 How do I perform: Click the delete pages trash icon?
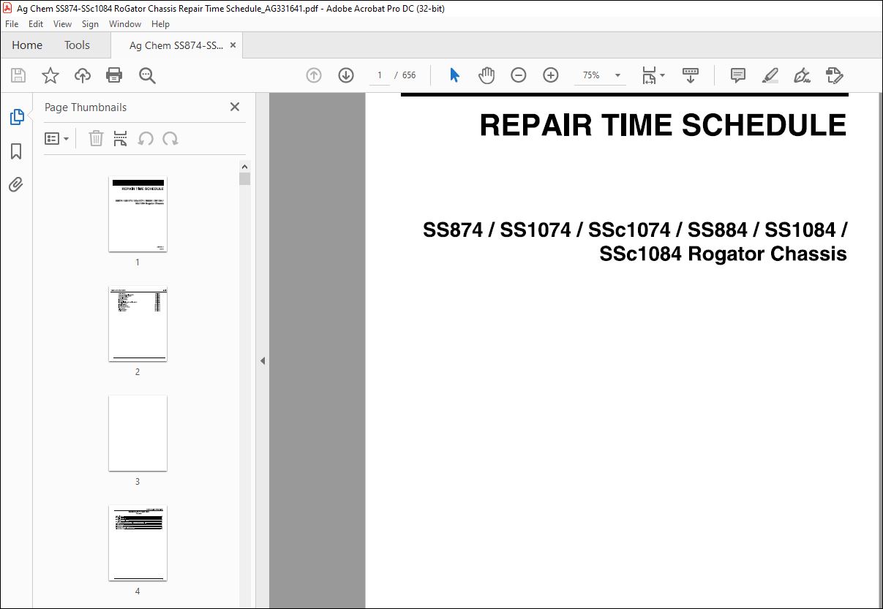tap(96, 139)
